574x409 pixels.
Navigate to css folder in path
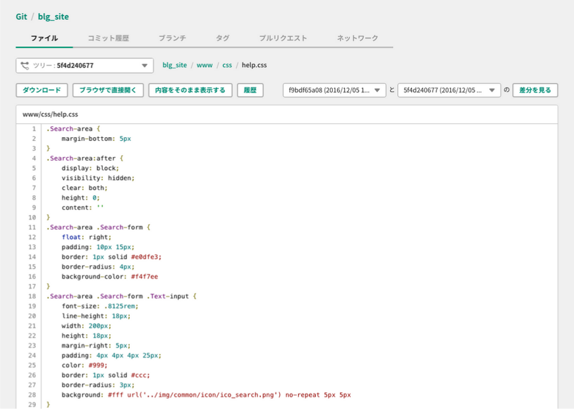pyautogui.click(x=227, y=65)
